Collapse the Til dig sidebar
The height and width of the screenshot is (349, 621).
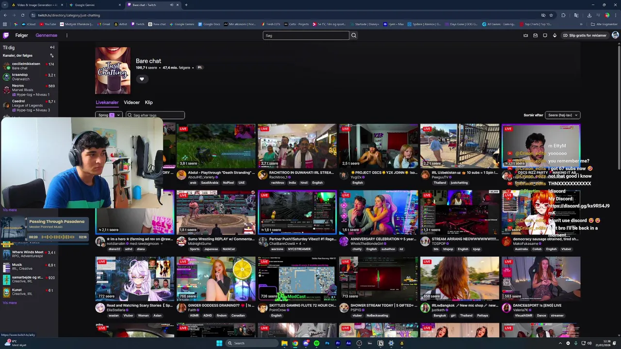coord(52,48)
